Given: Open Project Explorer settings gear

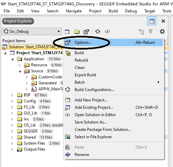Looking at the screenshot, I should tap(162, 31).
